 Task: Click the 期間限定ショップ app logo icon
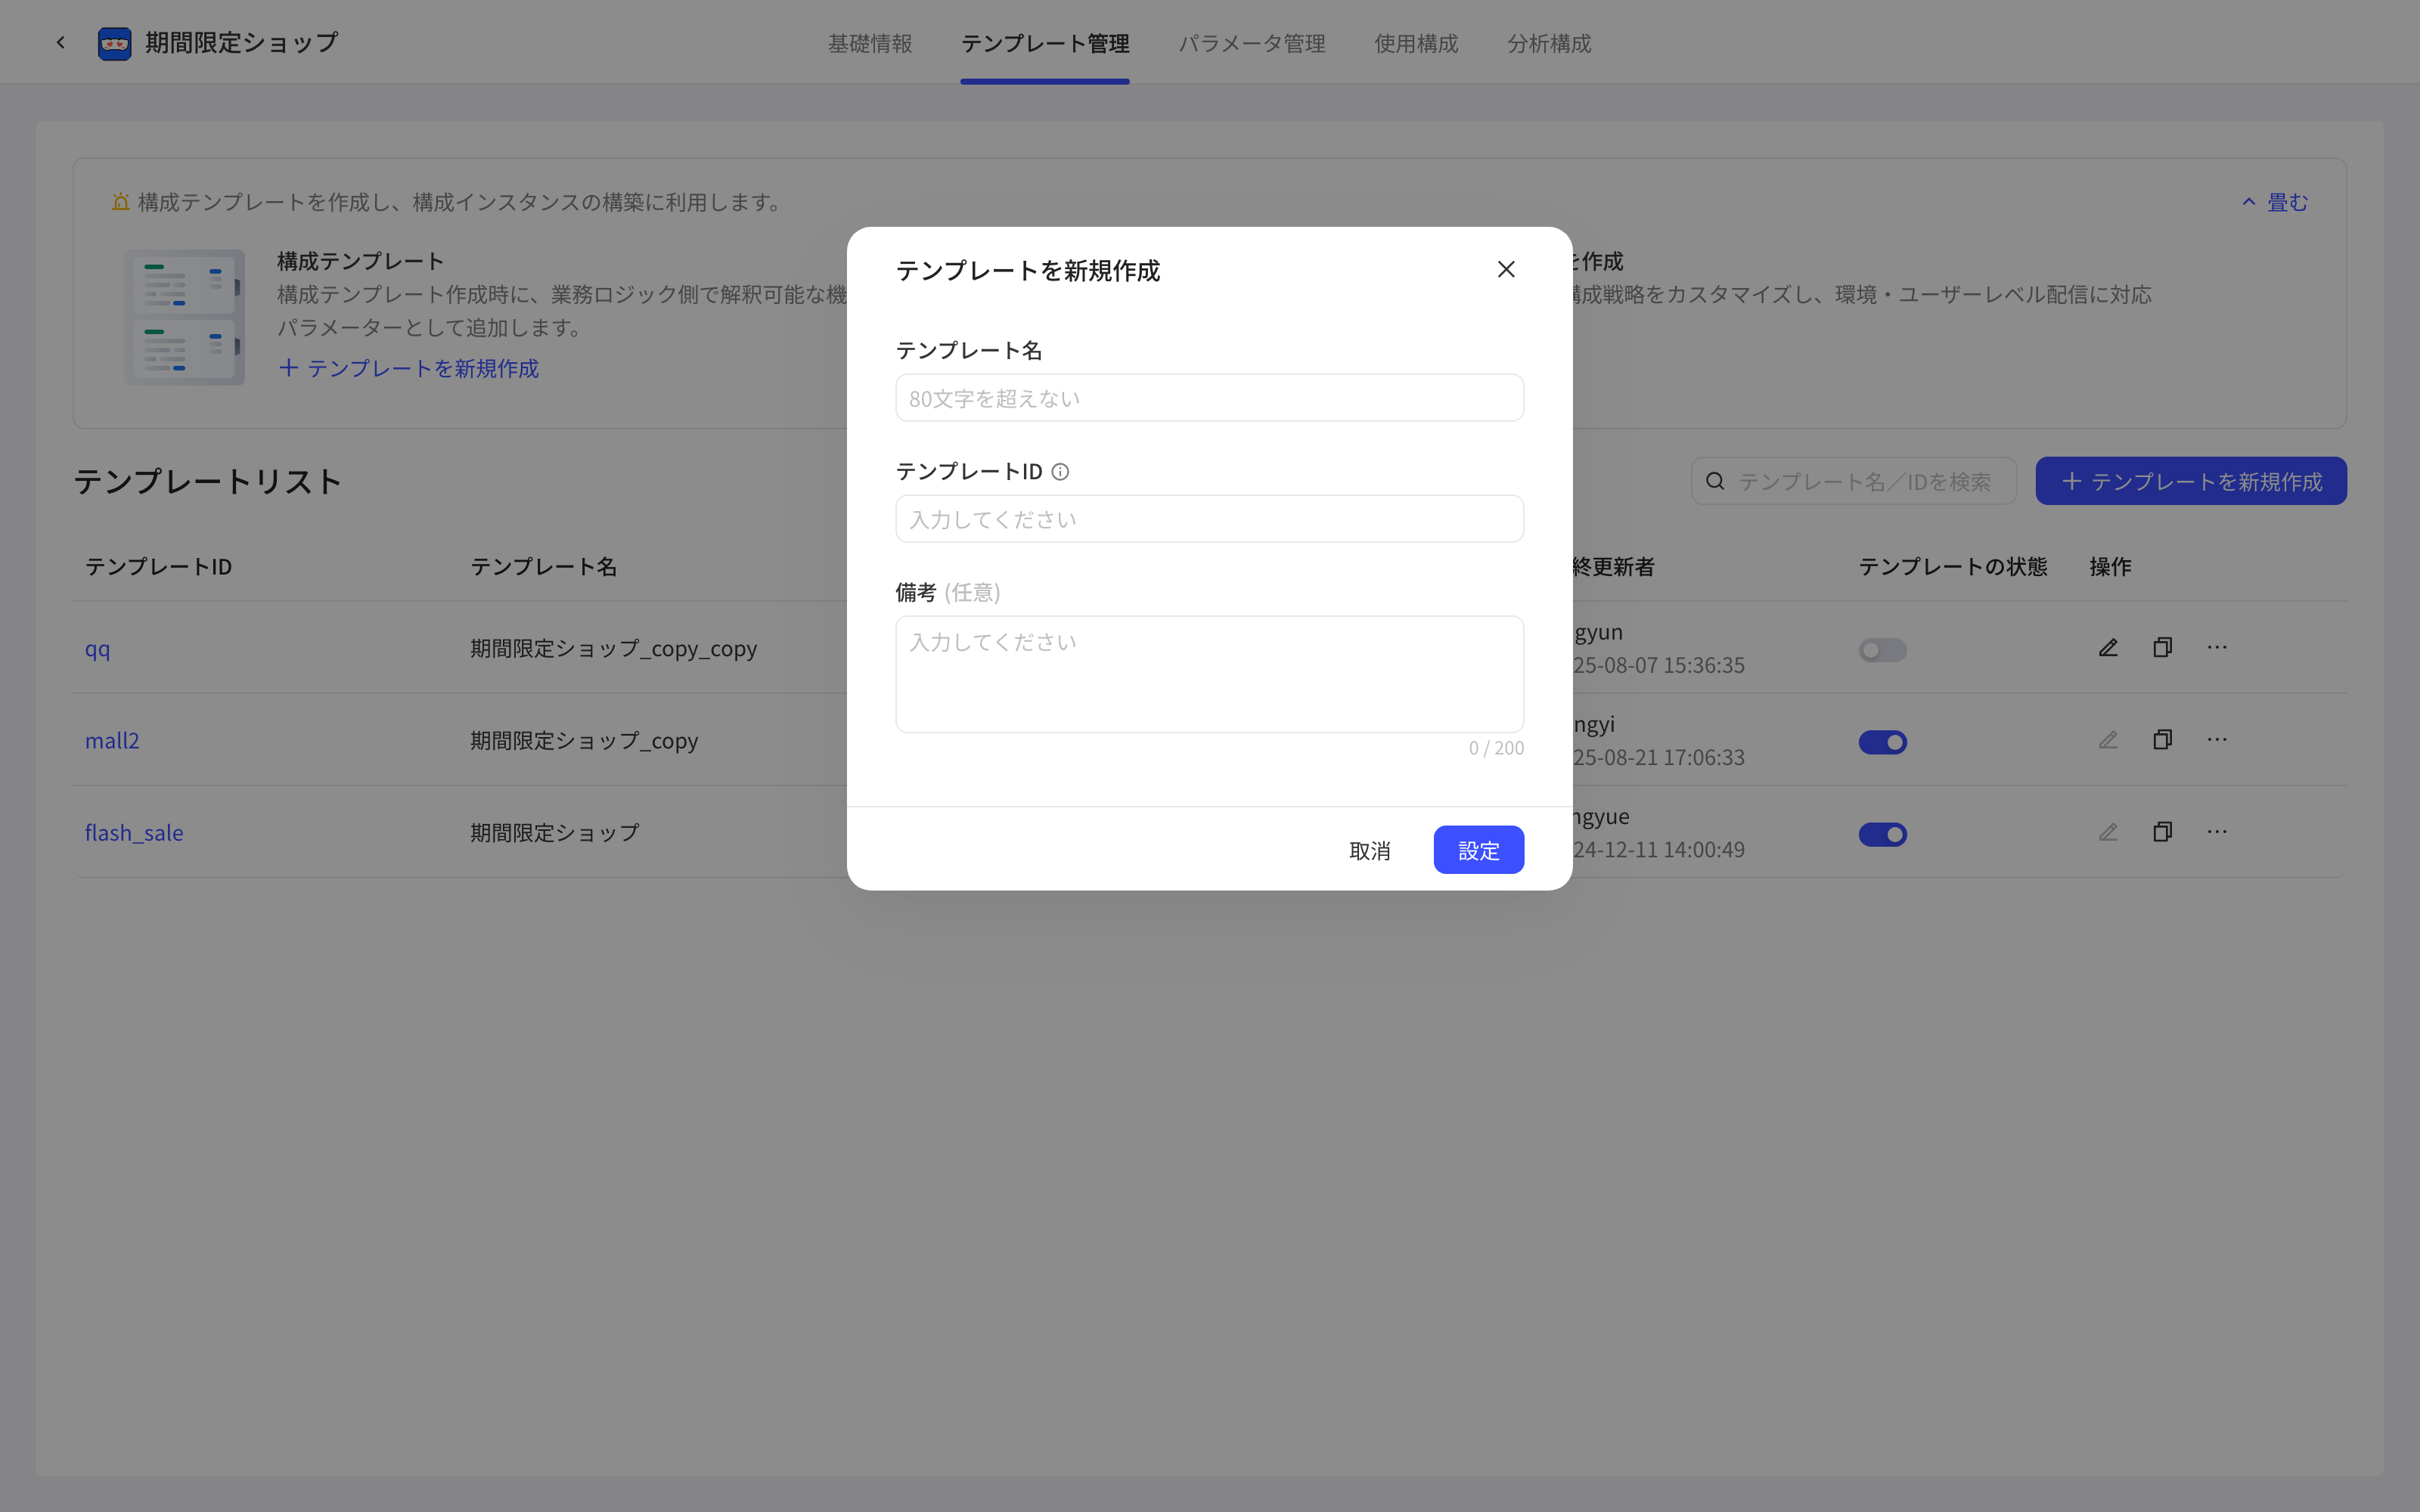tap(115, 43)
